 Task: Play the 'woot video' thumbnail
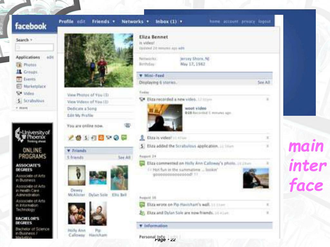coord(165,118)
